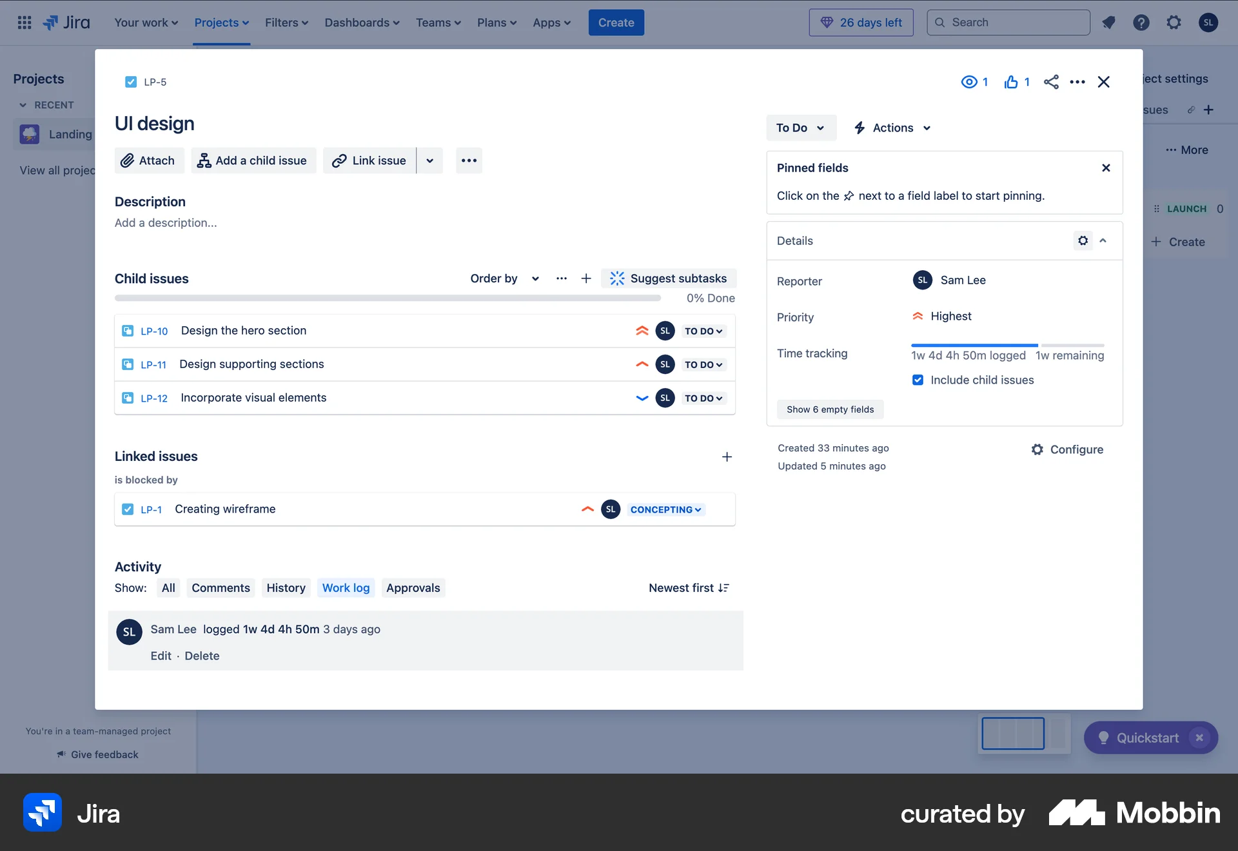Screen dimensions: 1238x851
Task: Collapse the Details section chevron
Action: [x=1103, y=240]
